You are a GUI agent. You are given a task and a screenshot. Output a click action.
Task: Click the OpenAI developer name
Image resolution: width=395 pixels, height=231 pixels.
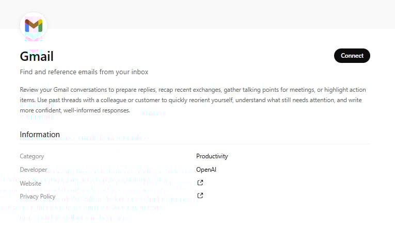point(206,170)
